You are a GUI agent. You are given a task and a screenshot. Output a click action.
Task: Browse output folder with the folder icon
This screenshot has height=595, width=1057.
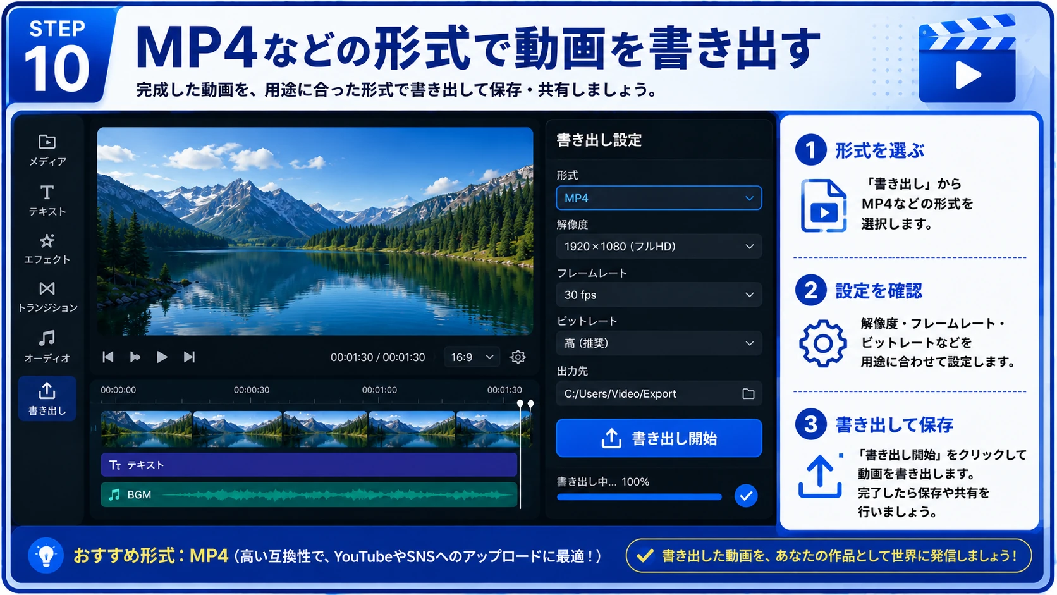pos(748,394)
